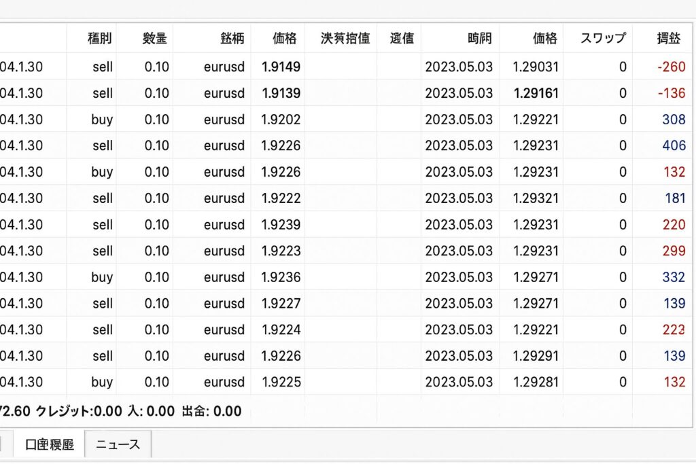Select the profit cell showing -260
The width and height of the screenshot is (696, 464).
click(x=671, y=67)
